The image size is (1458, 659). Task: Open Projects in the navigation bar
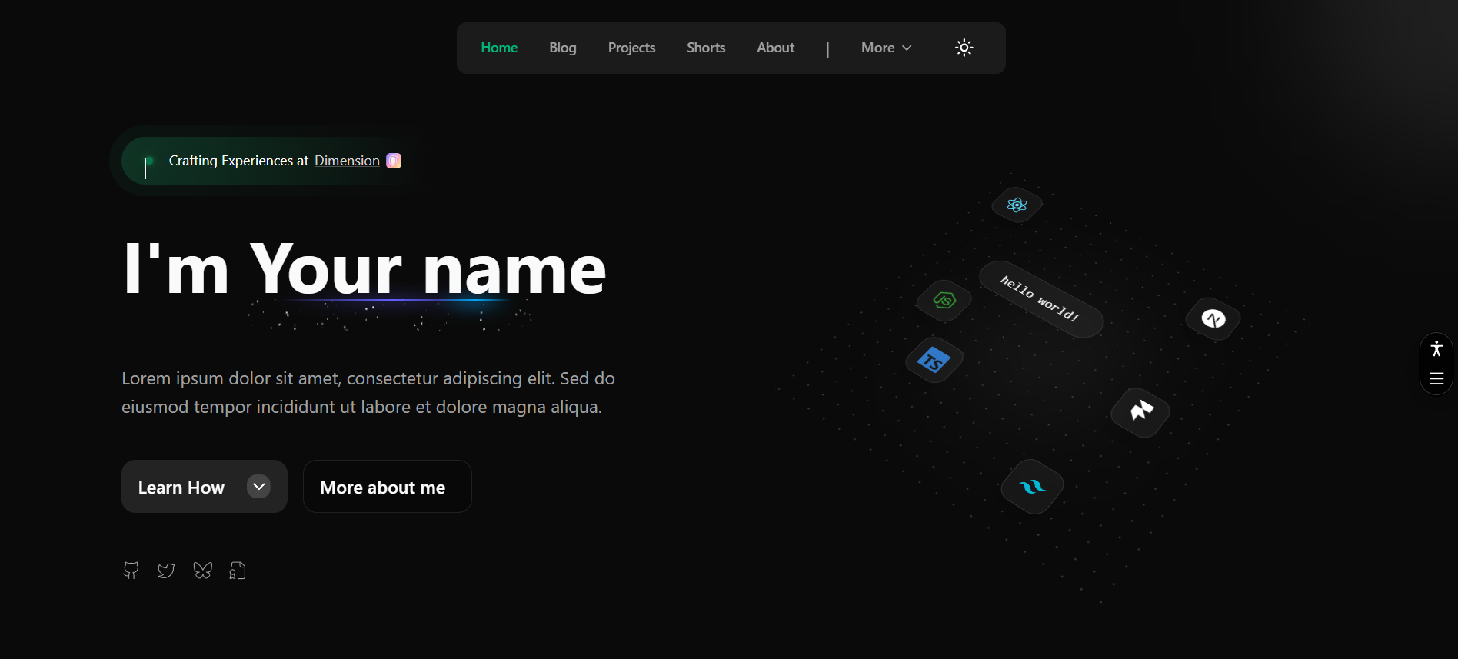tap(631, 48)
